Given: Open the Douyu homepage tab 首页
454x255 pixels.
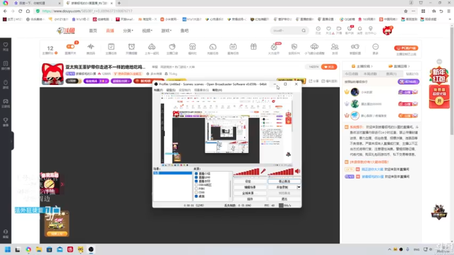Looking at the screenshot, I should (93, 31).
